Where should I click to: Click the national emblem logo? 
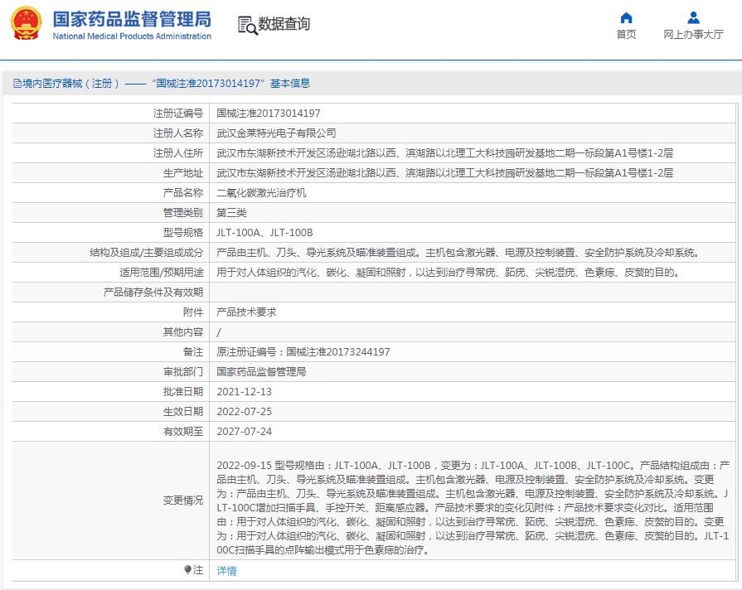[x=26, y=23]
